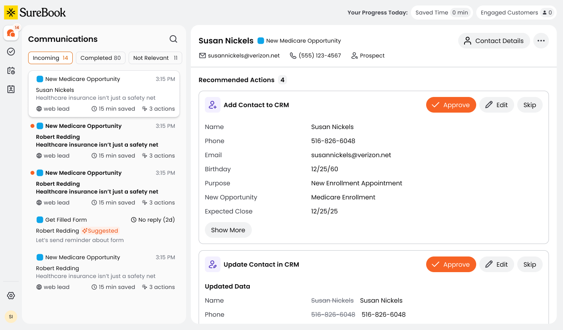This screenshot has width=563, height=330.
Task: Skip the Update Contact in CRM action
Action: pyautogui.click(x=530, y=264)
